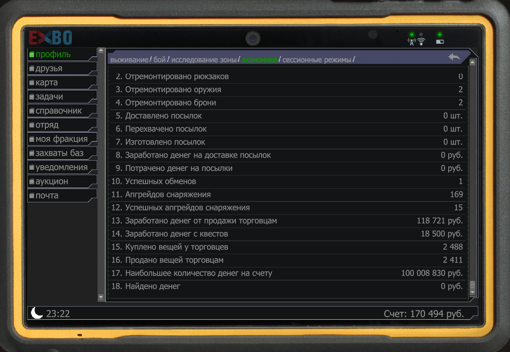Select row '11. Апгрейдов снаряжения'
Image resolution: width=510 pixels, height=352 pixels.
[287, 194]
